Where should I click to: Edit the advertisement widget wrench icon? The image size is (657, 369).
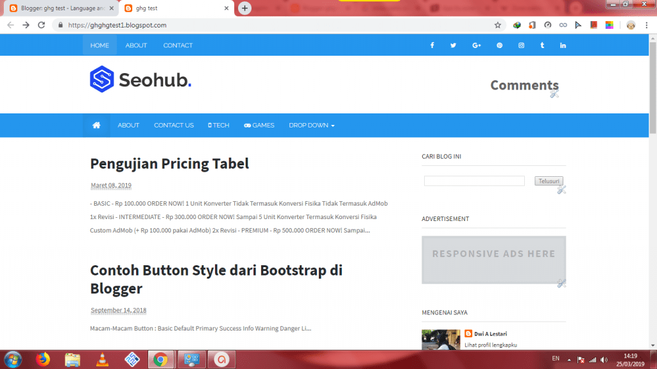point(561,283)
